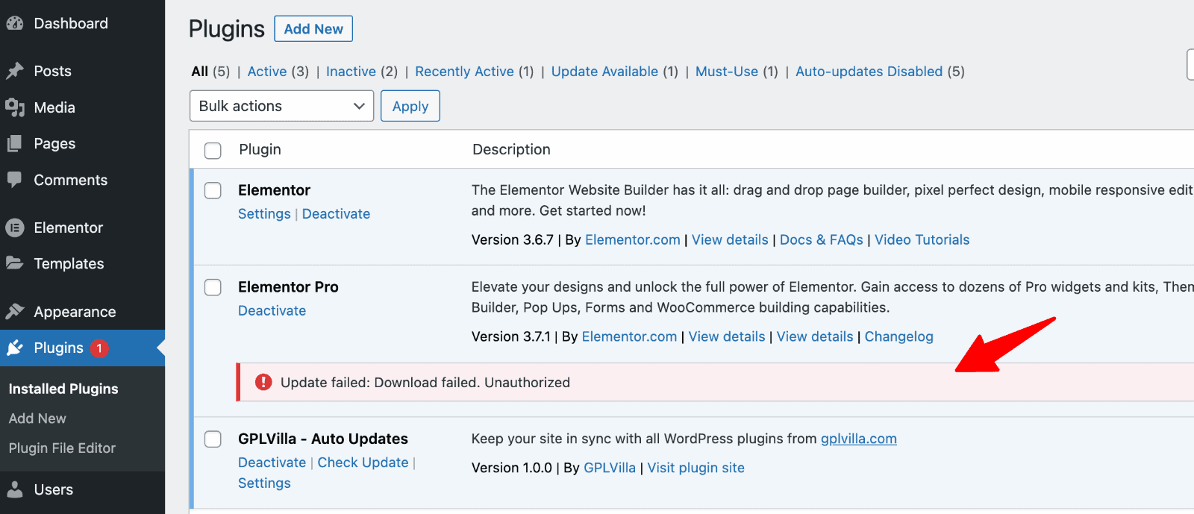Image resolution: width=1194 pixels, height=514 pixels.
Task: Check the GPLVilla - Auto Updates checkbox
Action: [213, 439]
